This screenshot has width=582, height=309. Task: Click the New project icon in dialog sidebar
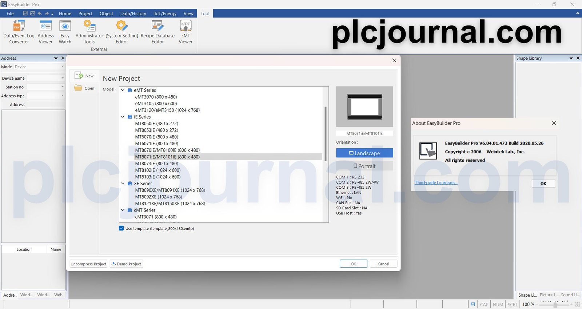pyautogui.click(x=79, y=76)
